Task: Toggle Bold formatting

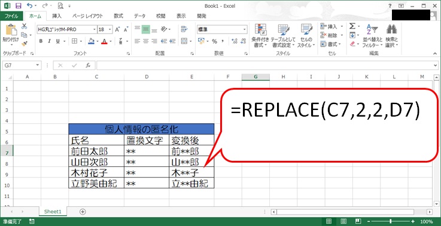Action: [x=41, y=41]
